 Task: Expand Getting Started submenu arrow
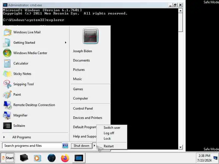[65, 43]
